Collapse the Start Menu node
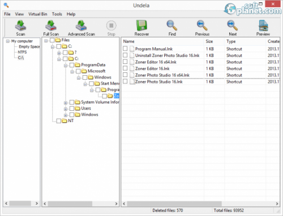283x216 pixels. coord(85,84)
